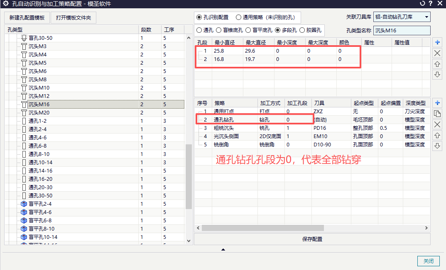Click right arrow of strategy horizontal scrollbar
The image size is (446, 270).
[x=426, y=228]
